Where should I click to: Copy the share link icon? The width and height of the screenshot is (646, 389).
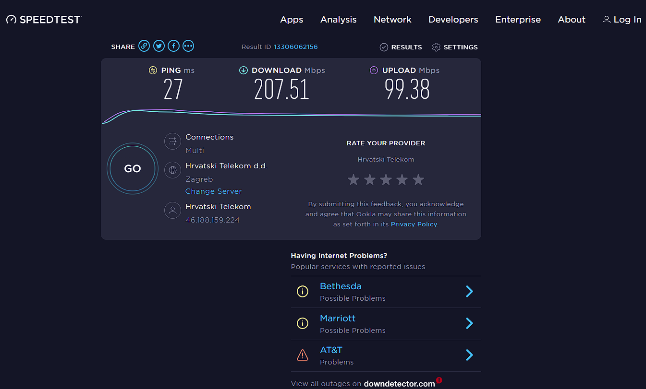144,46
